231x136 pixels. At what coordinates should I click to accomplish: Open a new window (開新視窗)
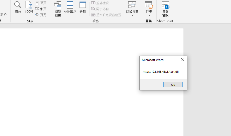tap(58, 9)
